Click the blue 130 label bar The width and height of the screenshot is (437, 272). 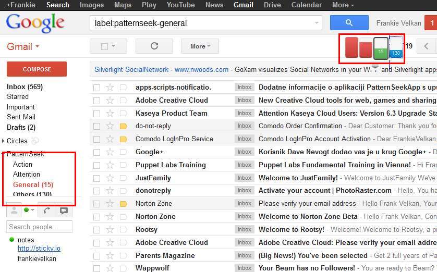[396, 47]
